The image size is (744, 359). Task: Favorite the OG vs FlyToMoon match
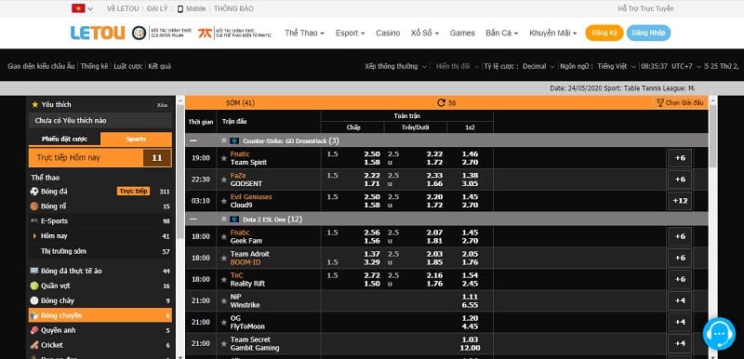pos(224,322)
